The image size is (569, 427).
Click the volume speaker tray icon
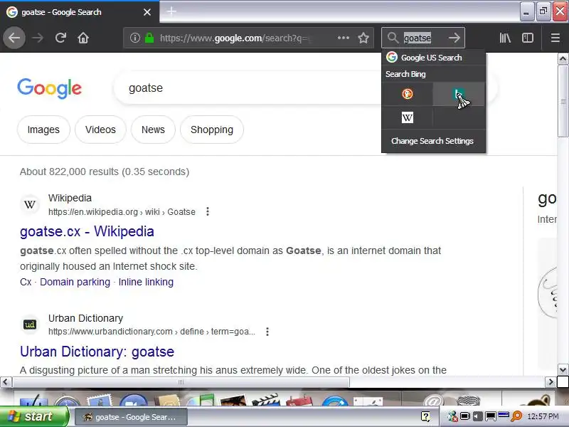(477, 416)
